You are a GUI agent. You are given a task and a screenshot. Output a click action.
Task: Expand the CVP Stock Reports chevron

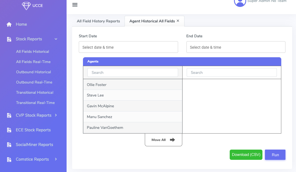(x=56, y=115)
